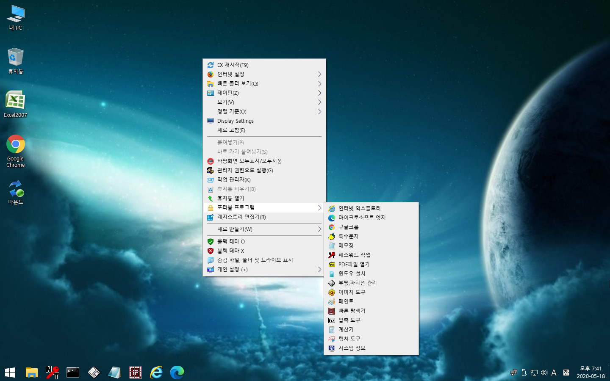
Task: Launch 마이크로소프트 엣지 from submenu
Action: tap(371, 218)
